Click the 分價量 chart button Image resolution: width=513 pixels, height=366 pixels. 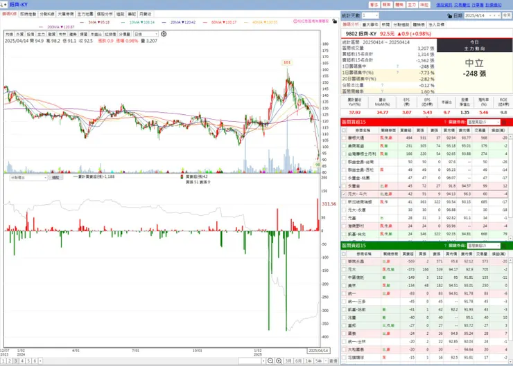tap(125, 34)
